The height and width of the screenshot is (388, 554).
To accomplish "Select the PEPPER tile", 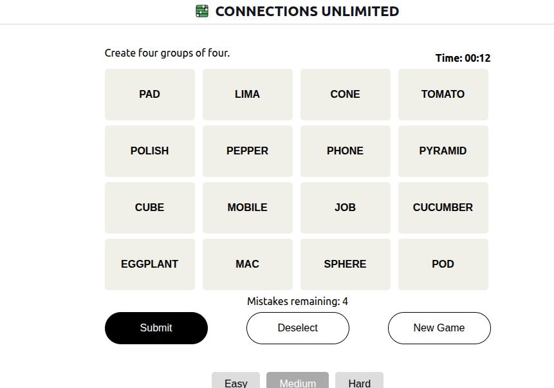I will [x=248, y=151].
